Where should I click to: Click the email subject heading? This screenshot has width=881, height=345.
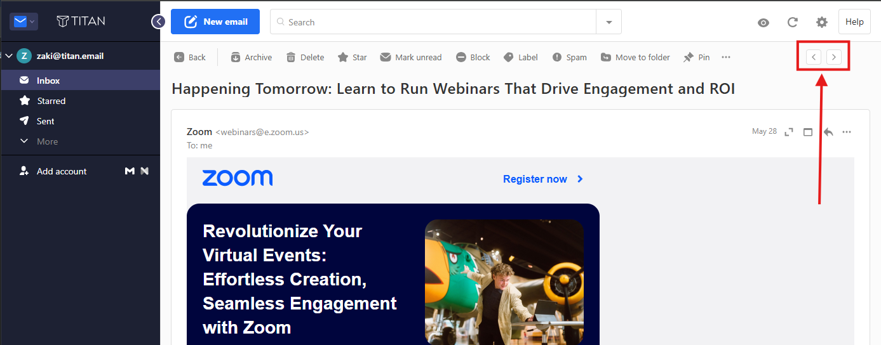pos(453,89)
